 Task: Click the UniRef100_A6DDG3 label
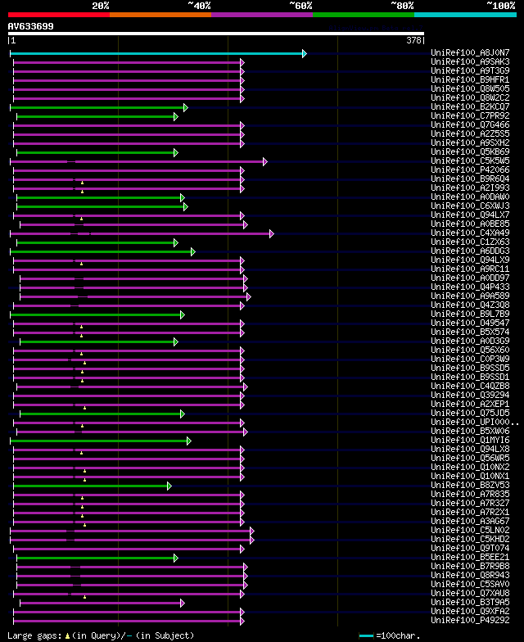point(470,251)
